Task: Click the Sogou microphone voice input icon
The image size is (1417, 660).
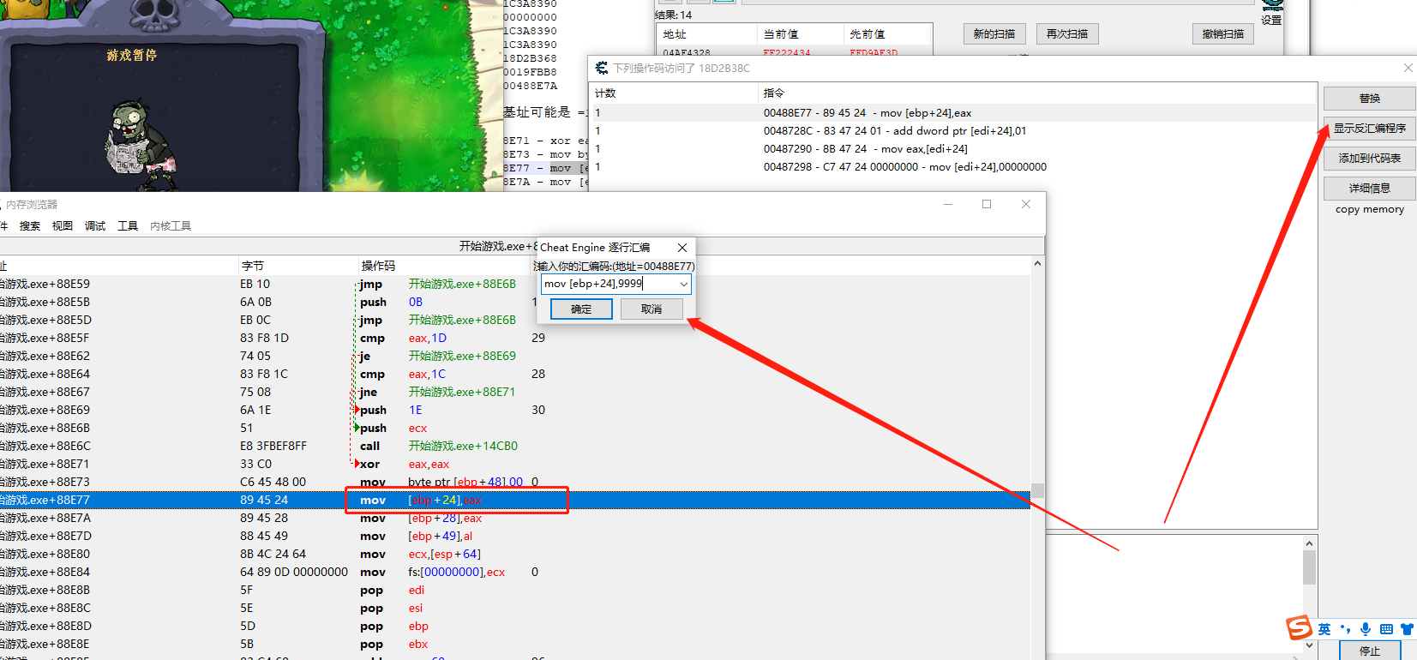Action: tap(1366, 629)
